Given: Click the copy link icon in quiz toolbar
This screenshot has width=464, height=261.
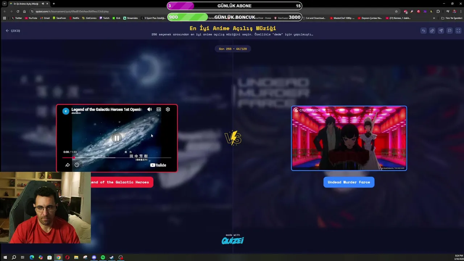Looking at the screenshot, I should point(432,31).
